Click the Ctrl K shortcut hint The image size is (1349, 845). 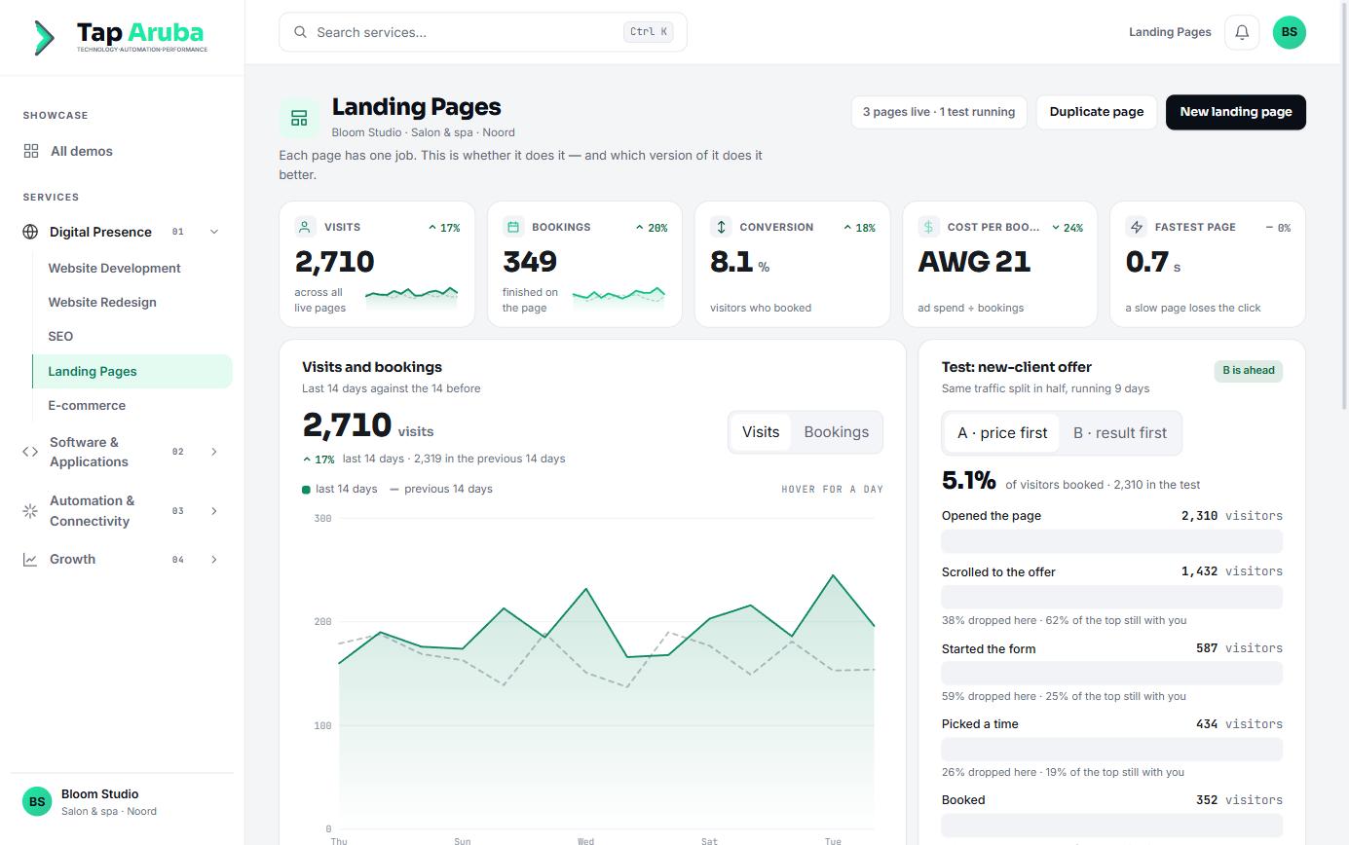pos(649,32)
